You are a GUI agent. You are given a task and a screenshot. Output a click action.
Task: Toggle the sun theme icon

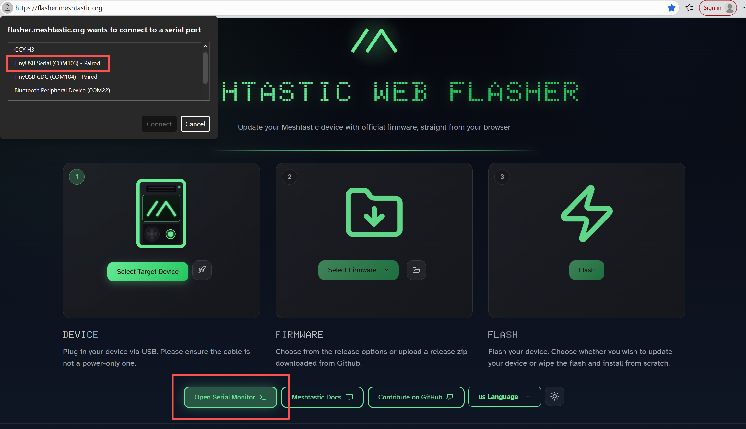[554, 396]
